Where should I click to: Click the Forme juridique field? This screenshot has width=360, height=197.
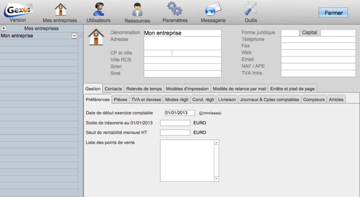coord(290,33)
